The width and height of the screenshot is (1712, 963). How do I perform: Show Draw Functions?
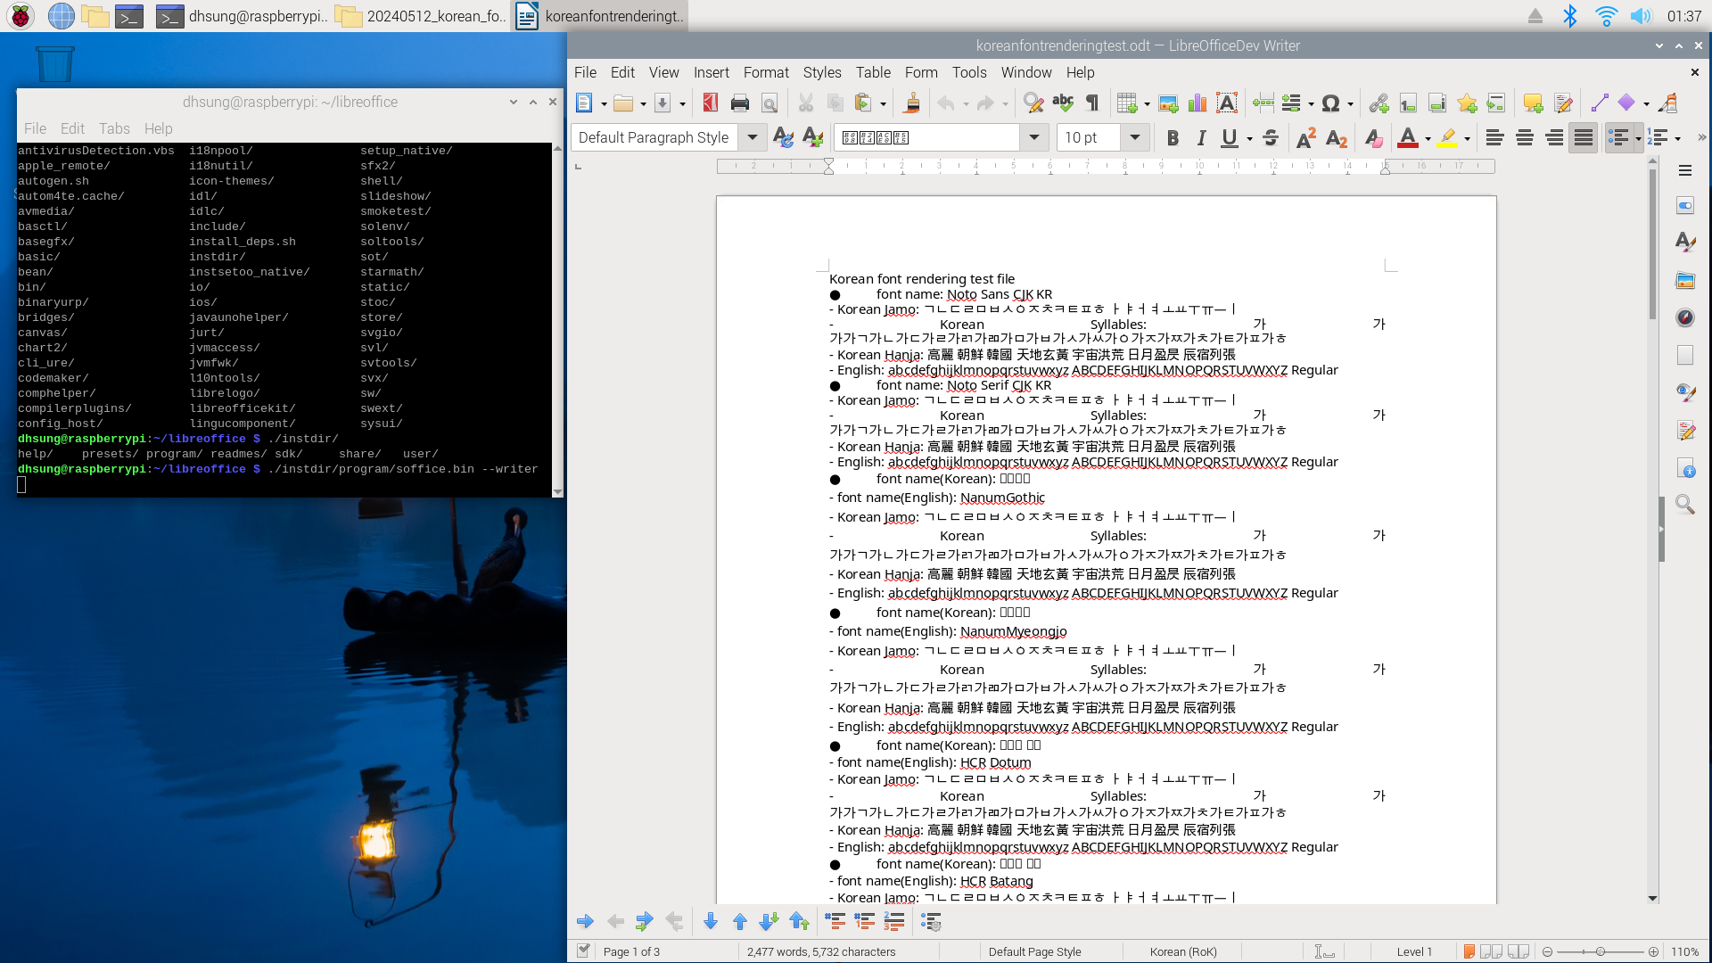pos(1667,103)
